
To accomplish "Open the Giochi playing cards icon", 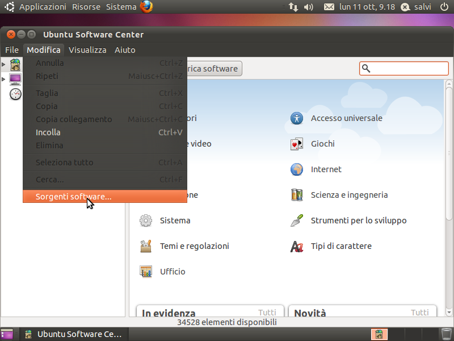I will (x=297, y=144).
